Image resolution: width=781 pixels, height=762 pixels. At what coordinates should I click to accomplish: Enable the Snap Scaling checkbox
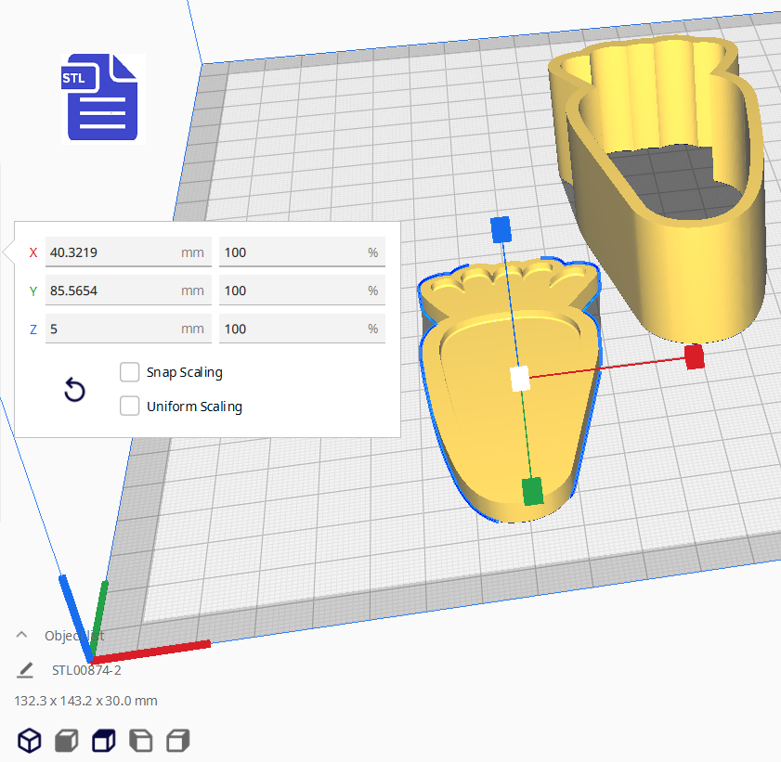click(130, 372)
